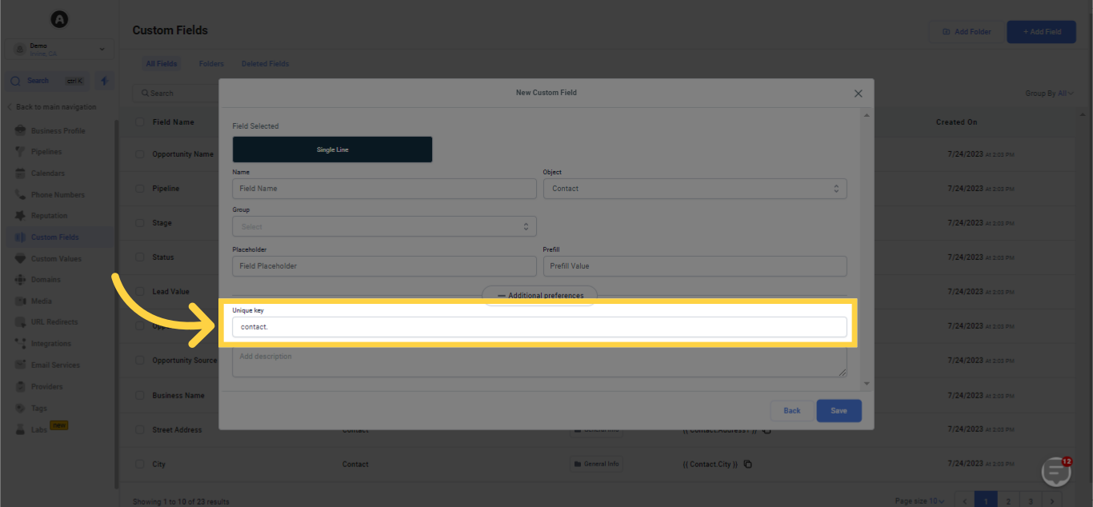Open Custom Values diamond icon
The image size is (1093, 507).
20,258
